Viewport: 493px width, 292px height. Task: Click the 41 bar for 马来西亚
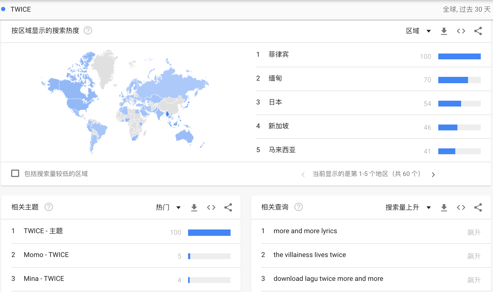click(x=459, y=151)
